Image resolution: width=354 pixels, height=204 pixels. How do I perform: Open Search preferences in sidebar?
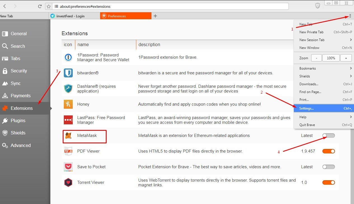pyautogui.click(x=25, y=46)
